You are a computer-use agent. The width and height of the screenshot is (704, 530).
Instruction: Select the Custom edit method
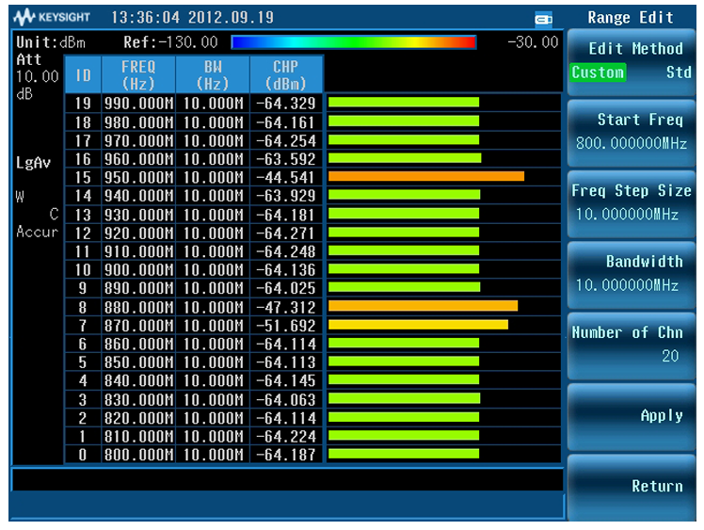[x=598, y=72]
